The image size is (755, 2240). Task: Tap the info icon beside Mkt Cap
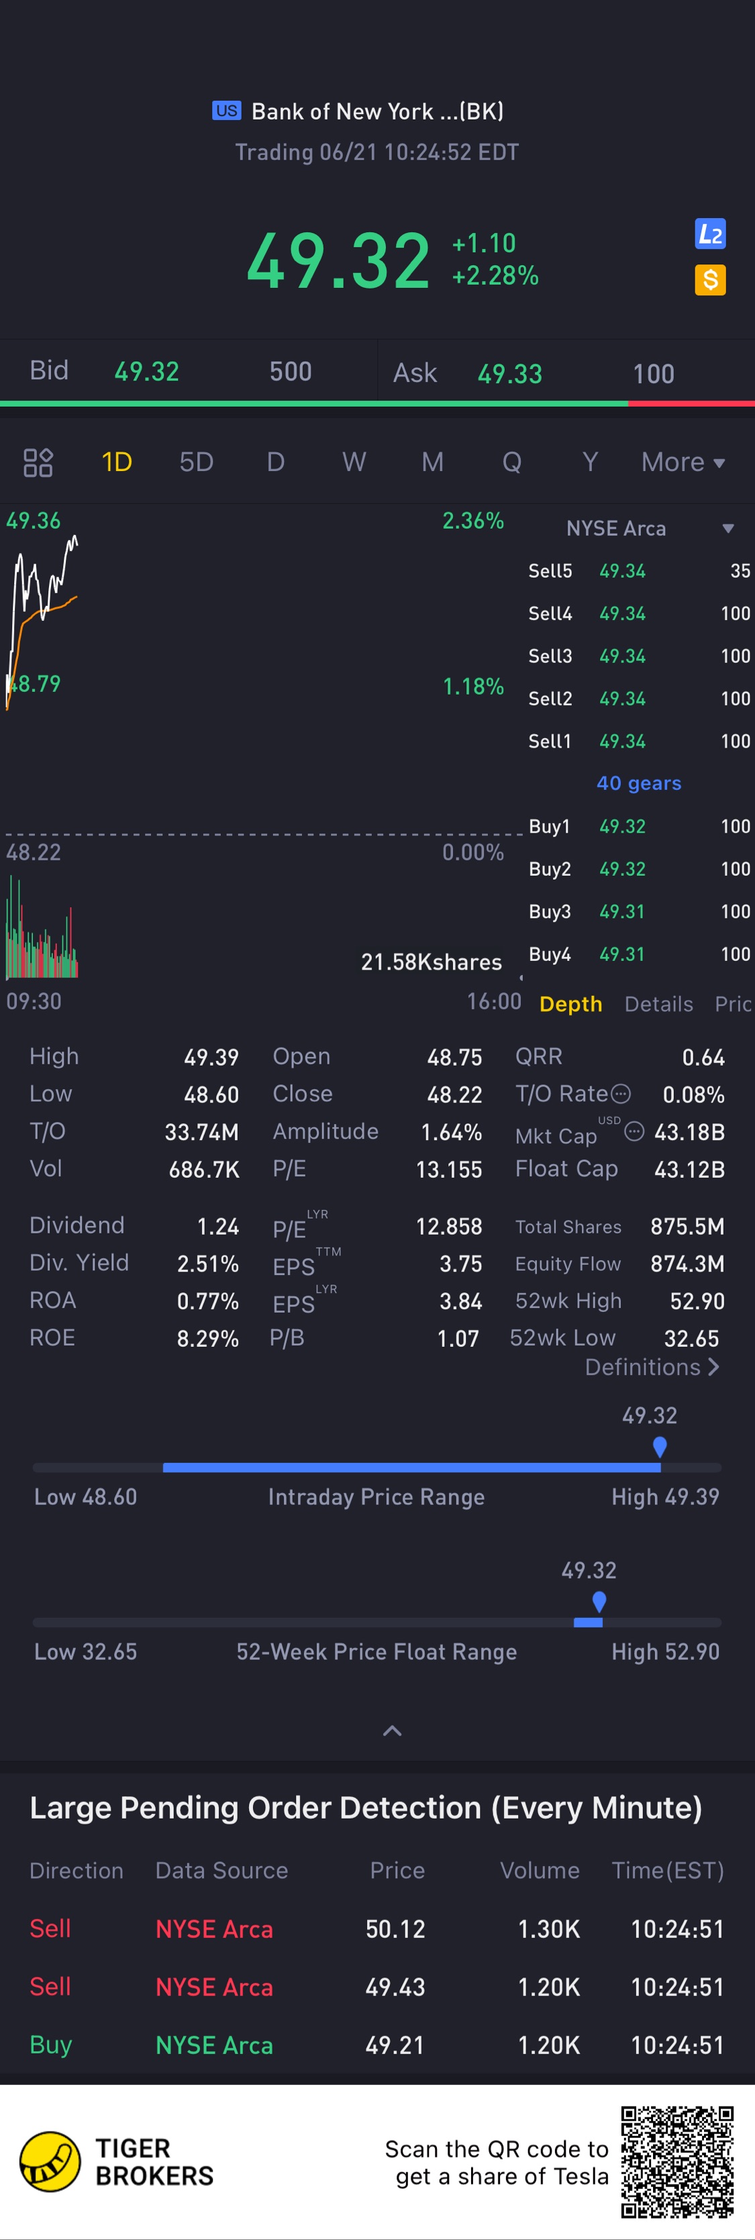click(635, 1131)
